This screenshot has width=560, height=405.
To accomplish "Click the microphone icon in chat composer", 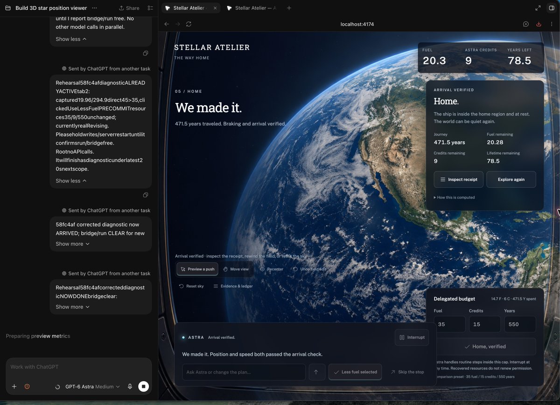I will [x=130, y=386].
